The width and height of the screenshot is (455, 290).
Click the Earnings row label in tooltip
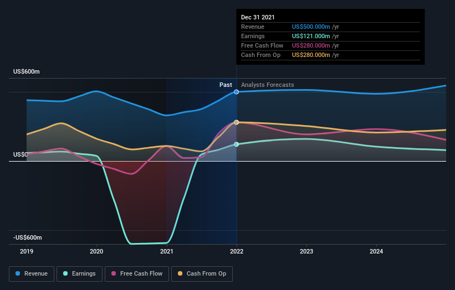pos(253,36)
